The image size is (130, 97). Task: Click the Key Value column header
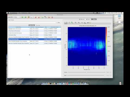tap(32, 27)
